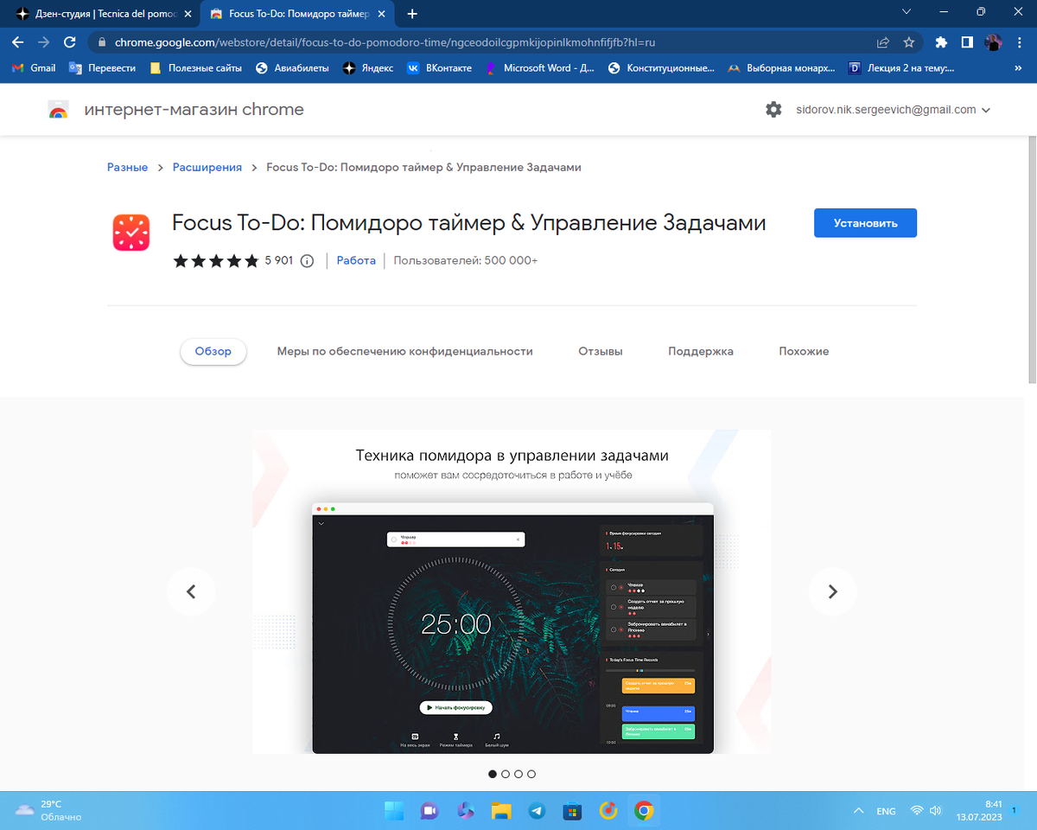Select the second carousel dot
This screenshot has height=830, width=1037.
pyautogui.click(x=506, y=774)
